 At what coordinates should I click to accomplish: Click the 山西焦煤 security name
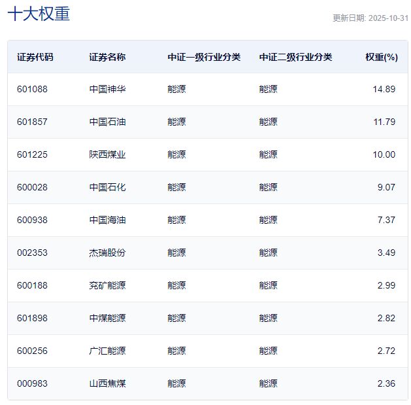(x=108, y=383)
